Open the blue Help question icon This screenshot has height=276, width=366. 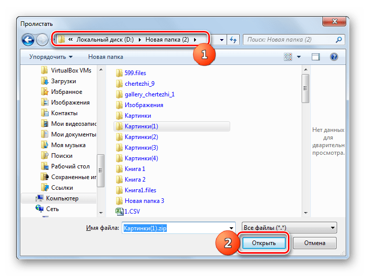334,57
